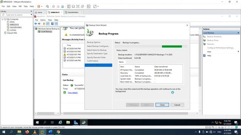Click the wbadmin up-one-level folder icon
This screenshot has width=241, height=135.
pos(44,24)
